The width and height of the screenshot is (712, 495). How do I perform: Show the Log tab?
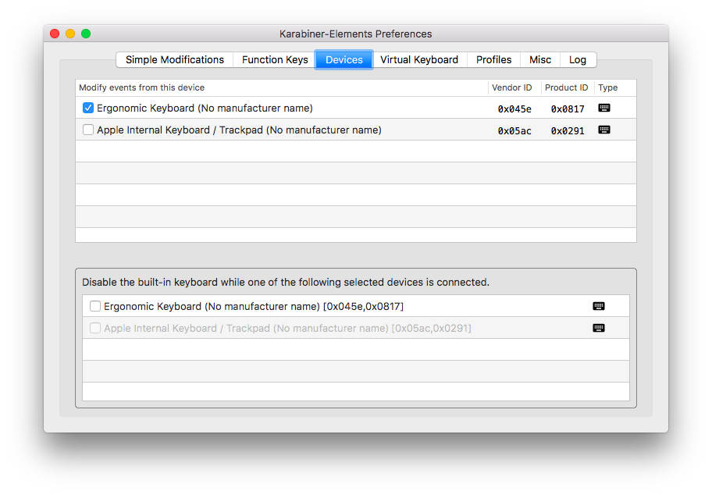coord(578,60)
